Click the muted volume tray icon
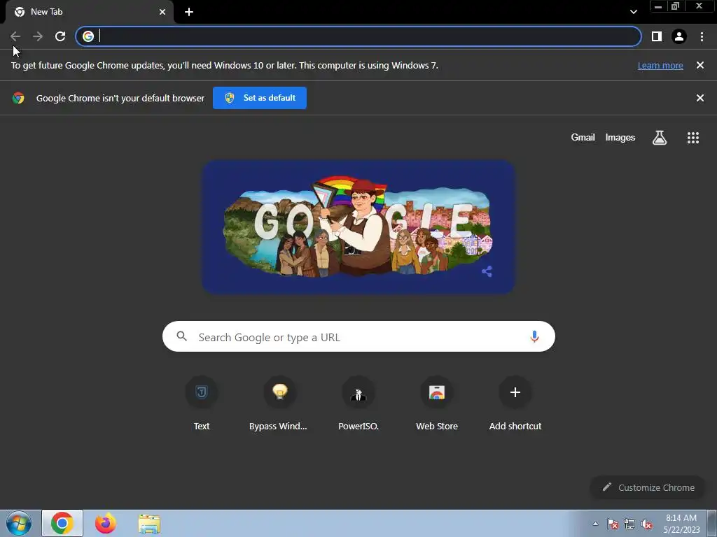The height and width of the screenshot is (537, 717). point(646,524)
